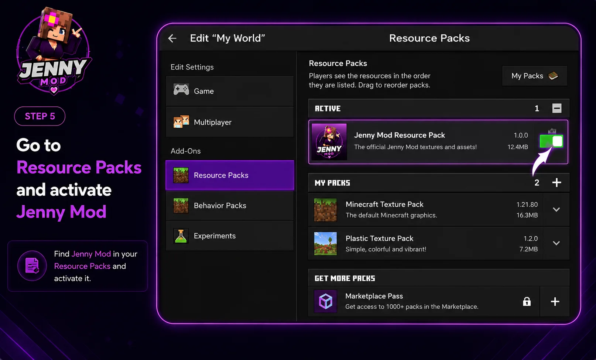Collapse the Active packs section
596x360 pixels.
click(x=557, y=108)
